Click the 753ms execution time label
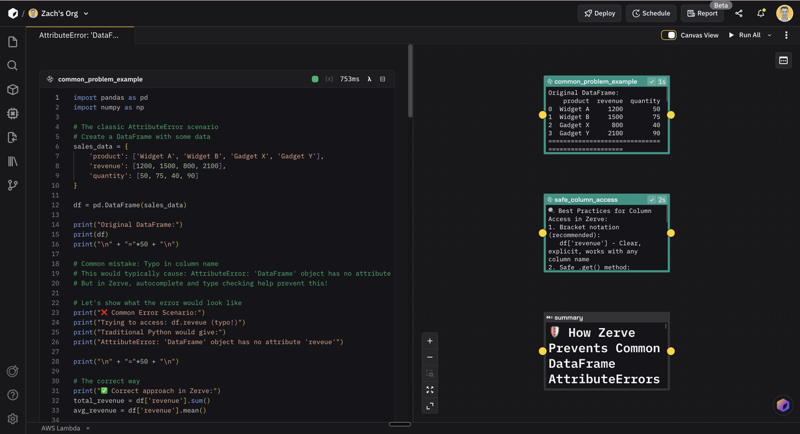Image resolution: width=800 pixels, height=434 pixels. click(350, 79)
